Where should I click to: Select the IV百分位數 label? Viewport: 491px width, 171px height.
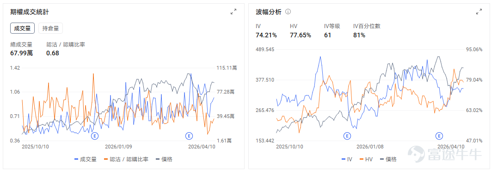point(367,26)
